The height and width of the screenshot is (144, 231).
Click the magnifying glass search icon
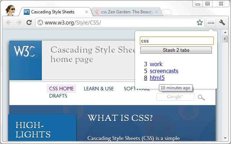pos(201,98)
